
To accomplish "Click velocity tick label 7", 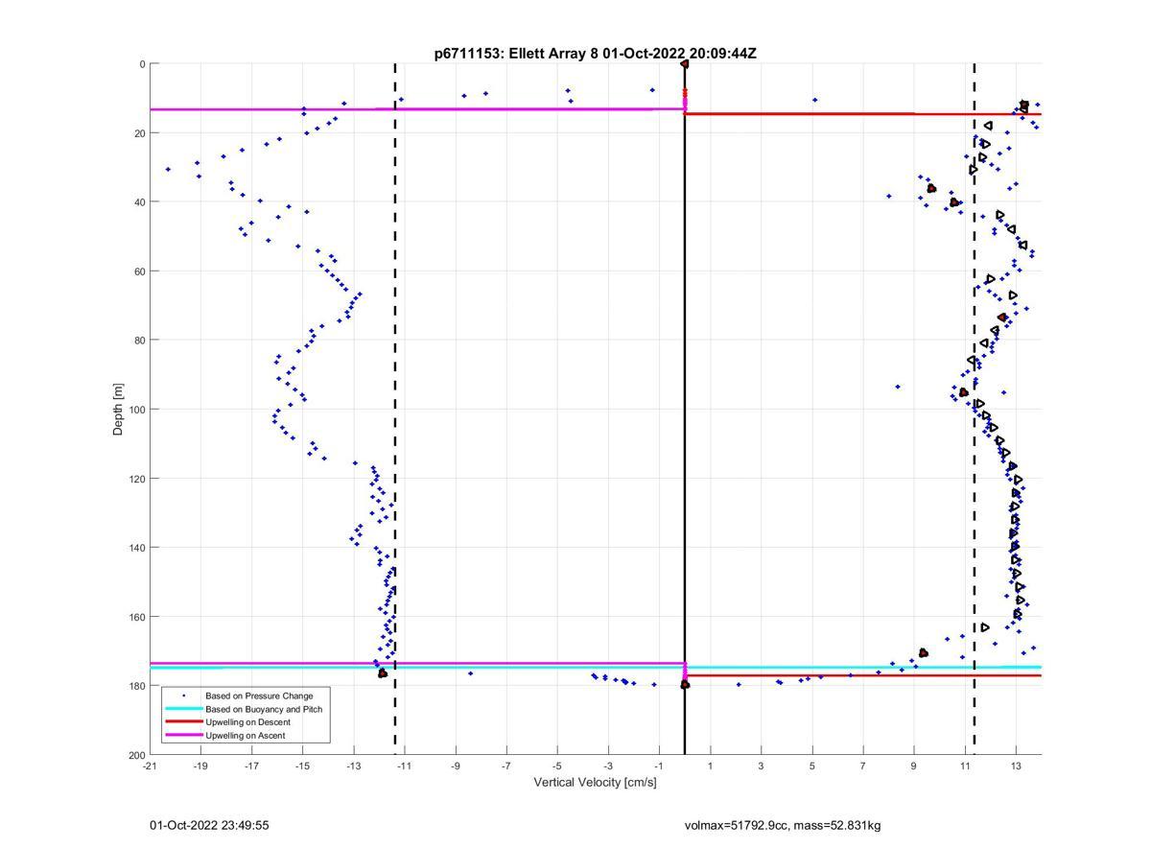I will 863,766.
